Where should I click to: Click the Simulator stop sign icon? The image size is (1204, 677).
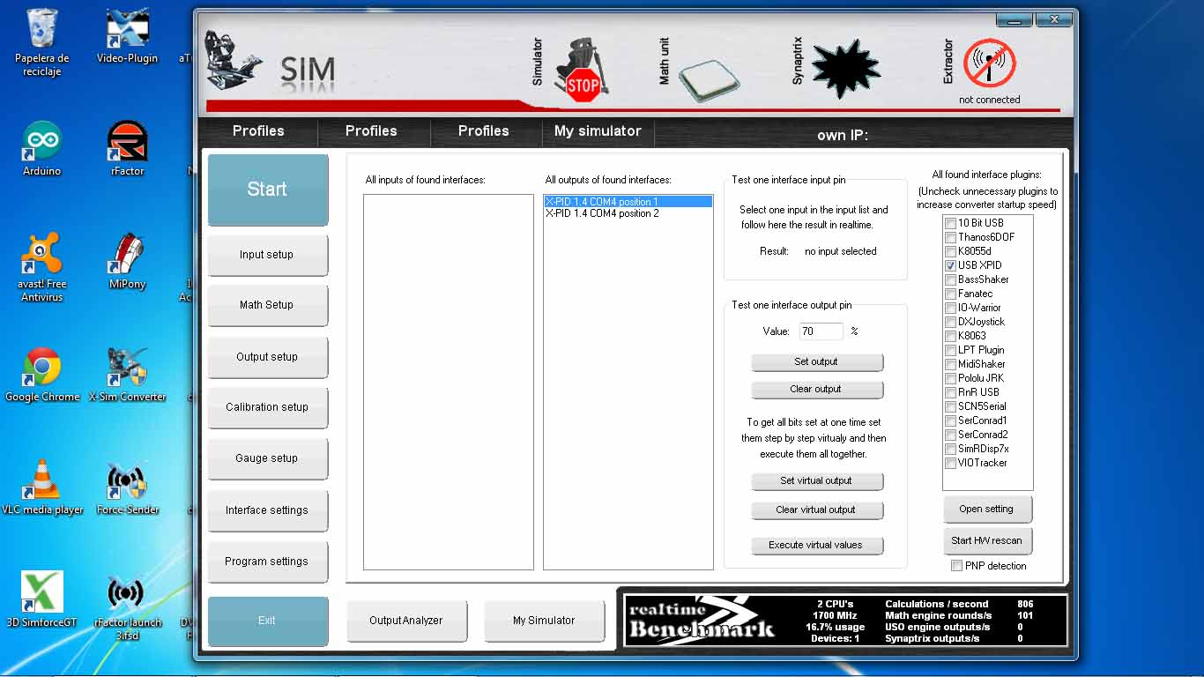click(579, 72)
